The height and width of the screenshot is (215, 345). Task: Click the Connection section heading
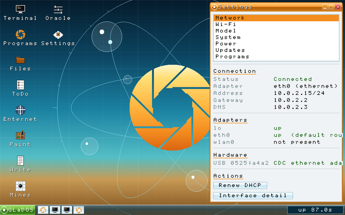tap(235, 71)
